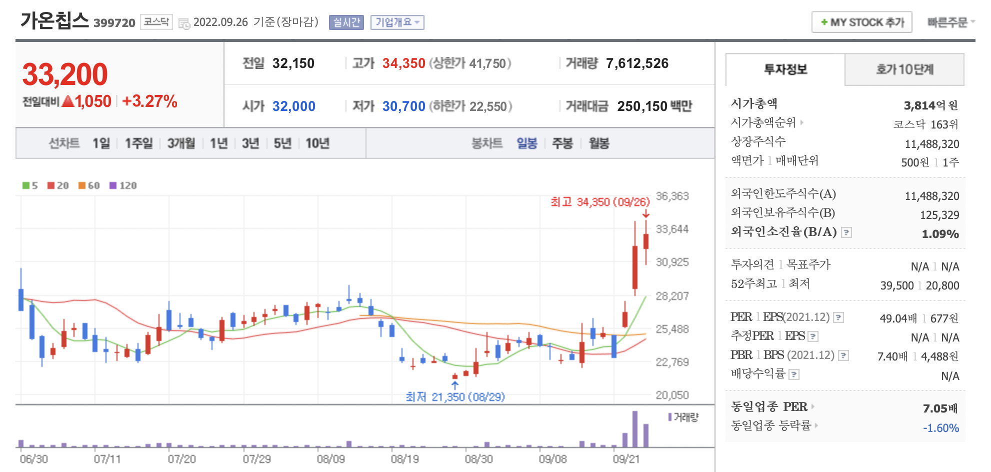Click the red up-triangle price change icon

coord(68,101)
